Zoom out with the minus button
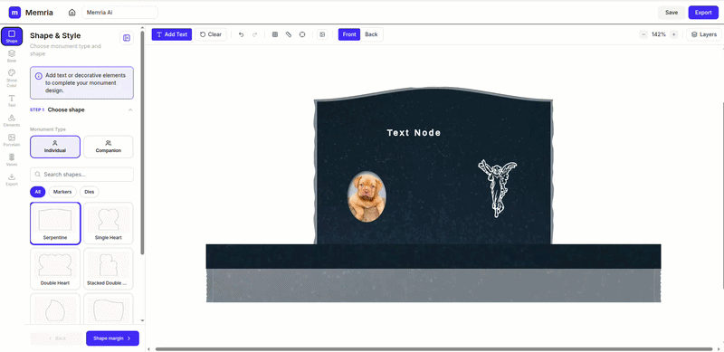 tap(643, 34)
